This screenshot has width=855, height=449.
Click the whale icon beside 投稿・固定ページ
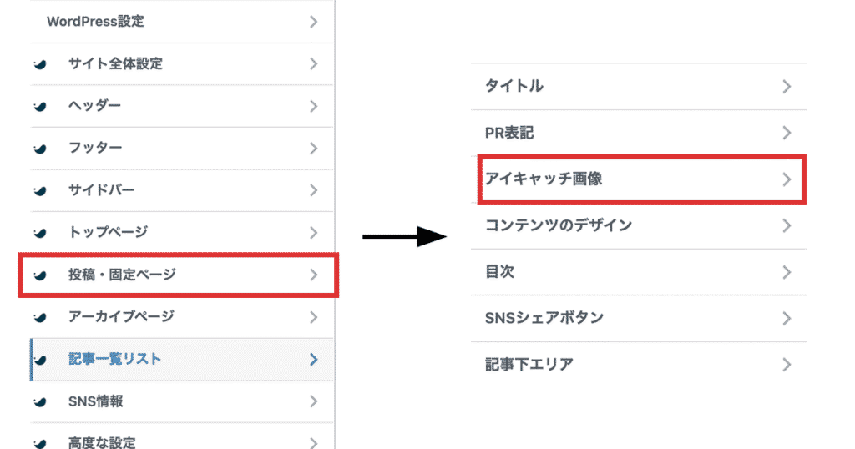(x=38, y=275)
